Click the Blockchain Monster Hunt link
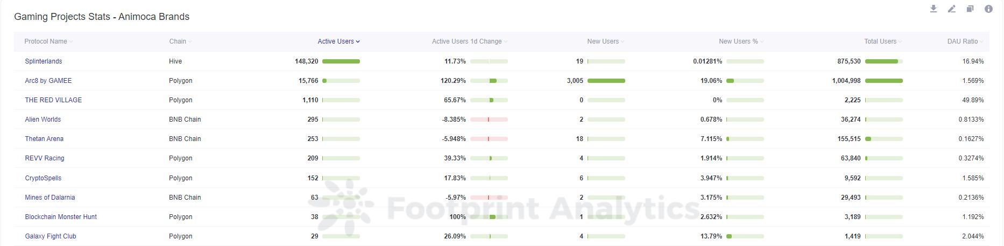The width and height of the screenshot is (1004, 246). tap(61, 217)
